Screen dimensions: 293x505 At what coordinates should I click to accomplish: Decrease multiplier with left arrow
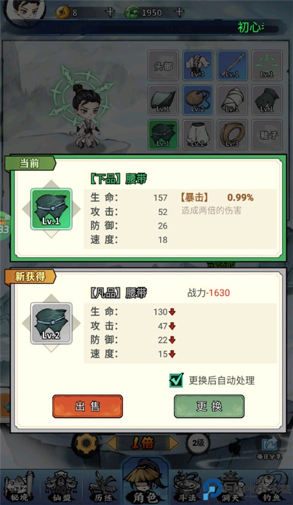(x=111, y=443)
